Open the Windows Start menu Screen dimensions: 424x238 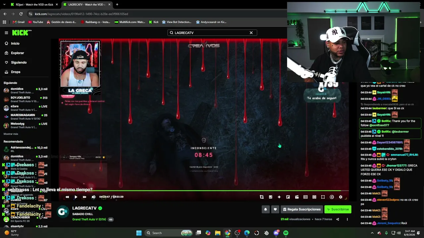coord(139,233)
